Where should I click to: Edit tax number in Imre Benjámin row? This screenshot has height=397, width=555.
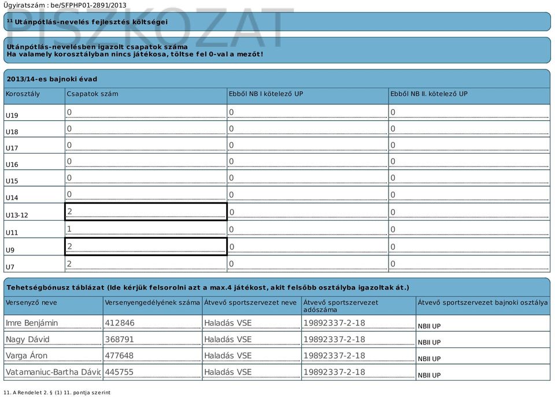pos(358,322)
